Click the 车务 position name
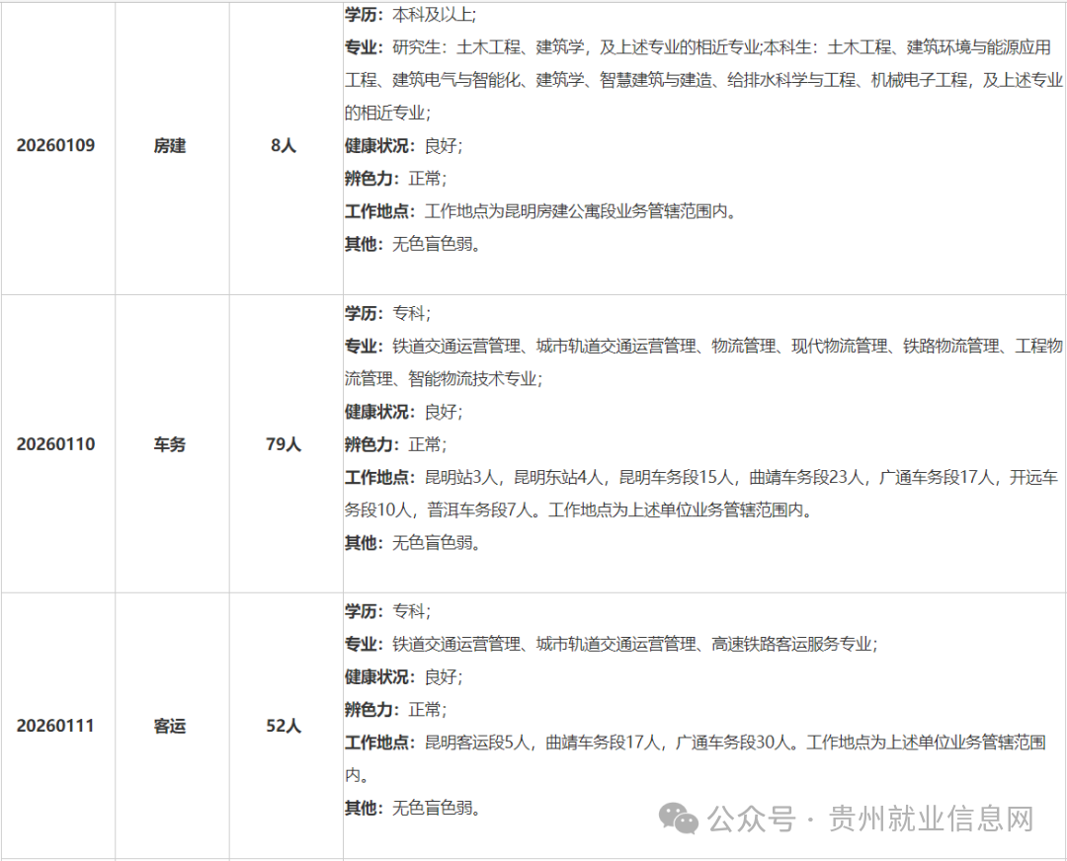The height and width of the screenshot is (861, 1067). (169, 443)
